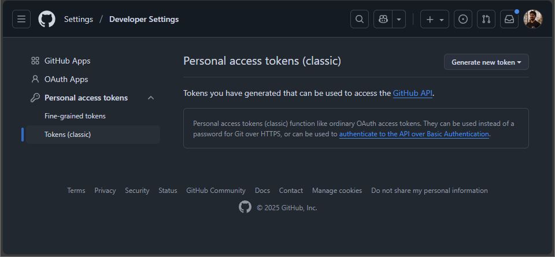Select GitHub Apps in sidebar
This screenshot has width=555, height=257.
(x=67, y=61)
